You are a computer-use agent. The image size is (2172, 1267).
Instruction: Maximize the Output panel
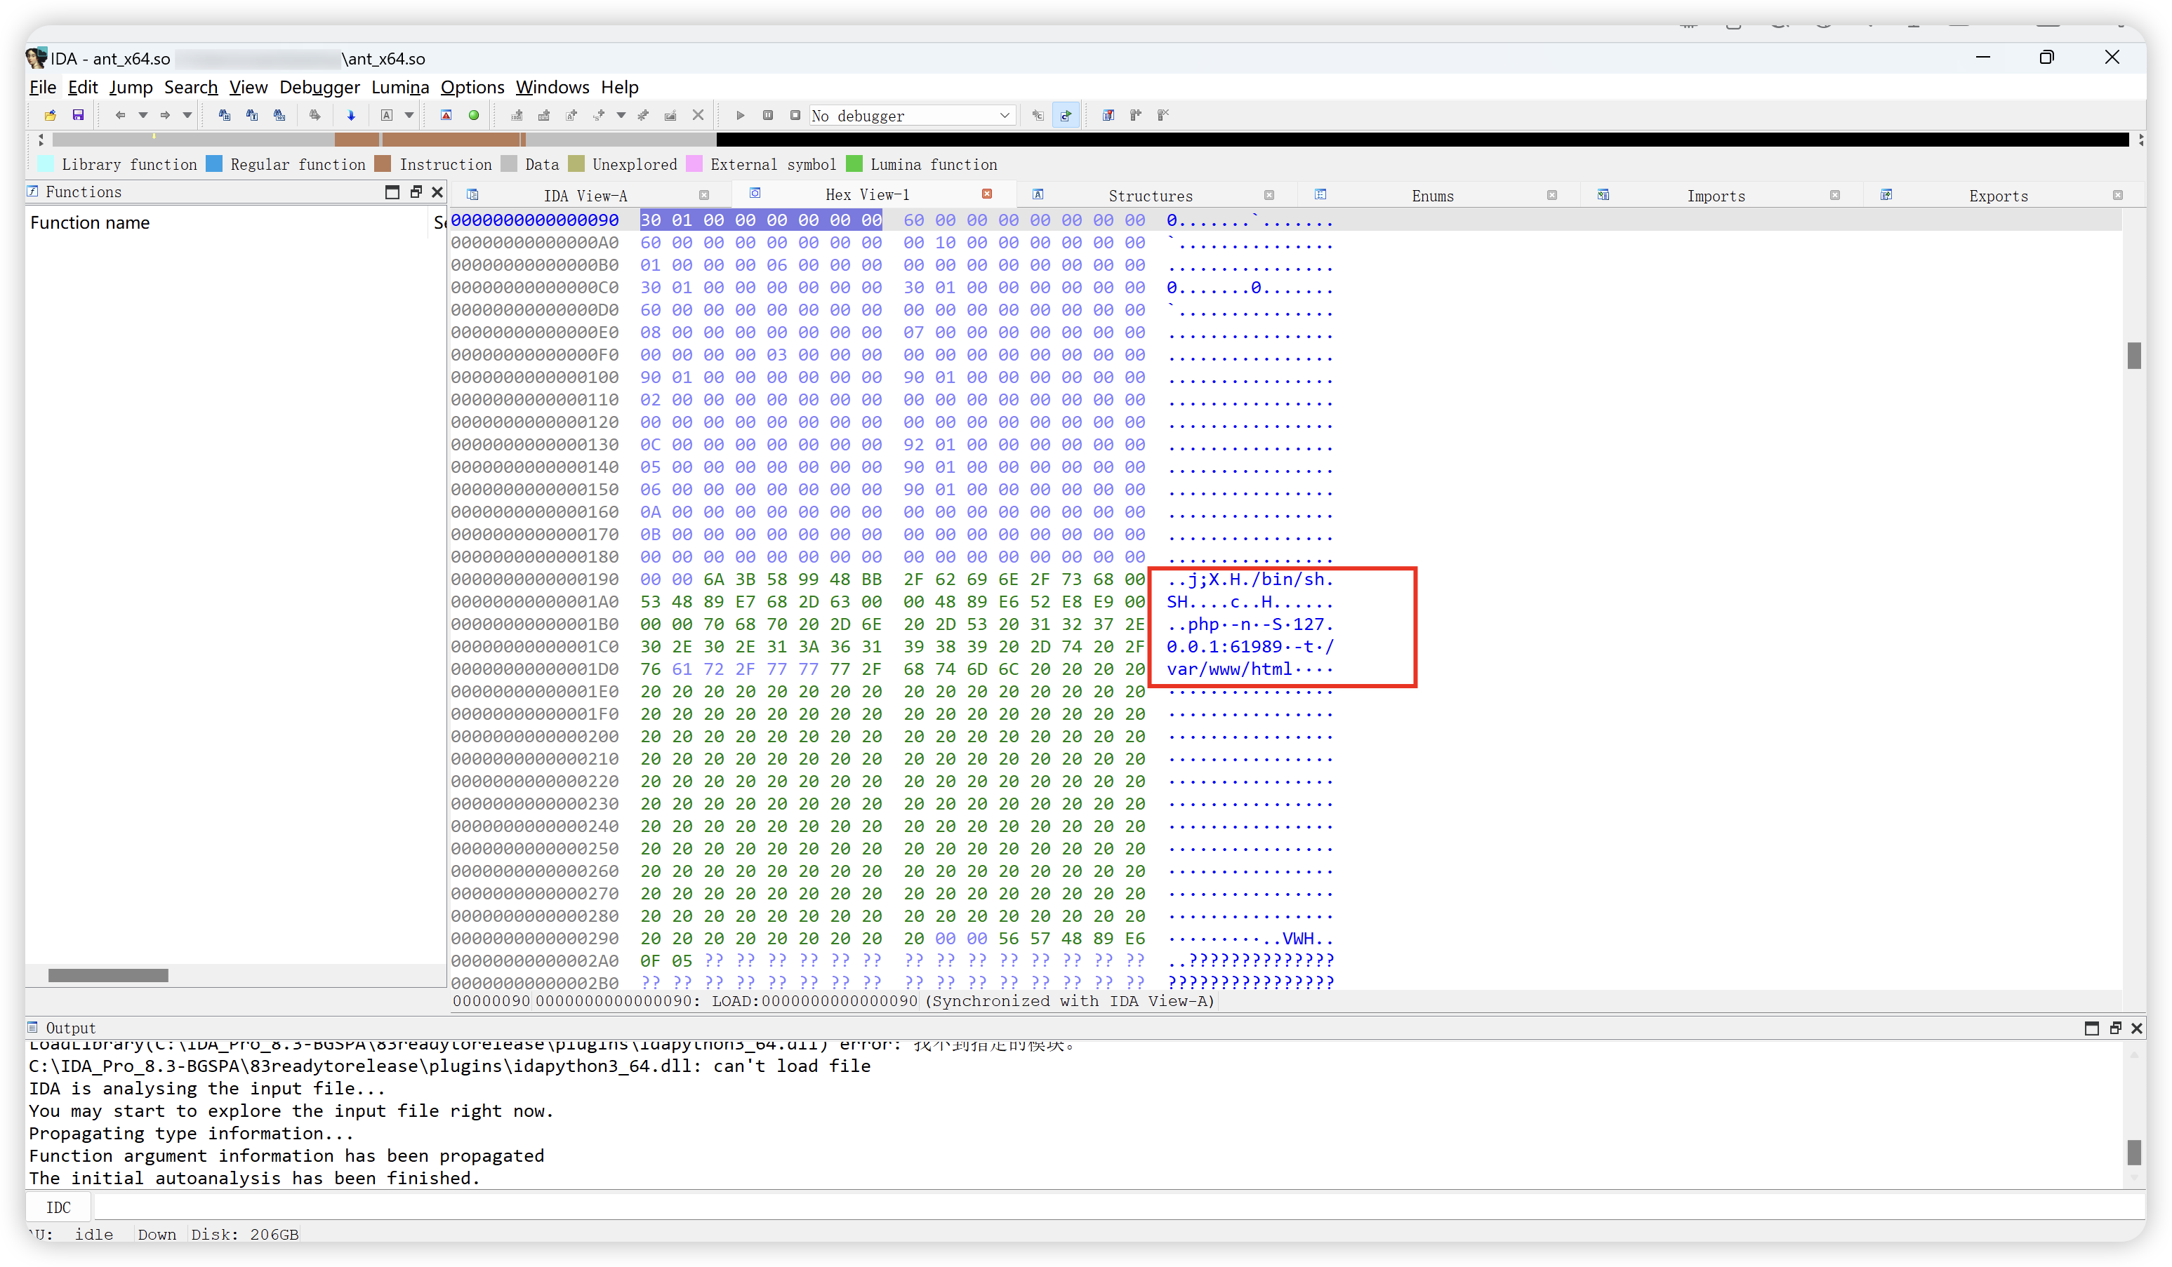click(x=2091, y=1028)
